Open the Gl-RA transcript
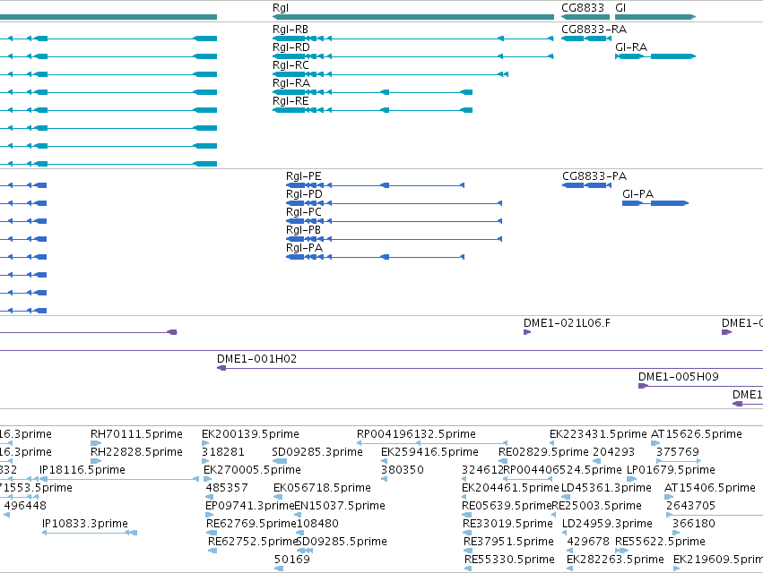 (655, 56)
